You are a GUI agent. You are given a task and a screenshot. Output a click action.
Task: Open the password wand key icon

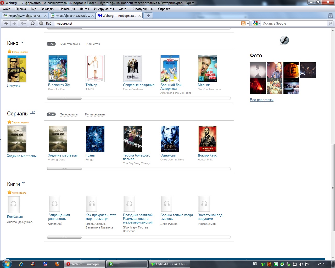pyautogui.click(x=23, y=23)
